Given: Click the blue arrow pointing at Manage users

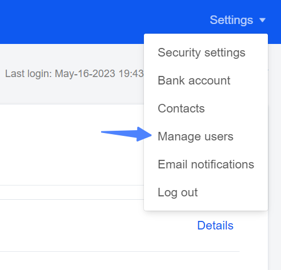Looking at the screenshot, I should tap(127, 134).
